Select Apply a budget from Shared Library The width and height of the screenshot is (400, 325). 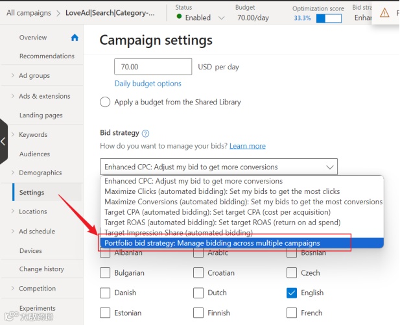click(x=105, y=102)
